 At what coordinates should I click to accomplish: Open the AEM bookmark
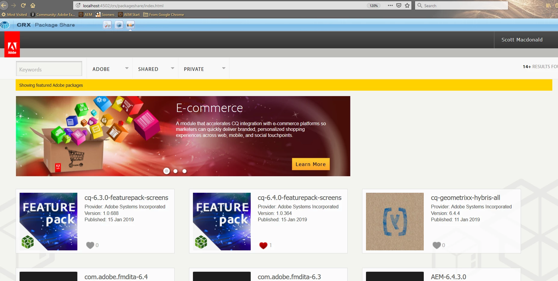[85, 14]
